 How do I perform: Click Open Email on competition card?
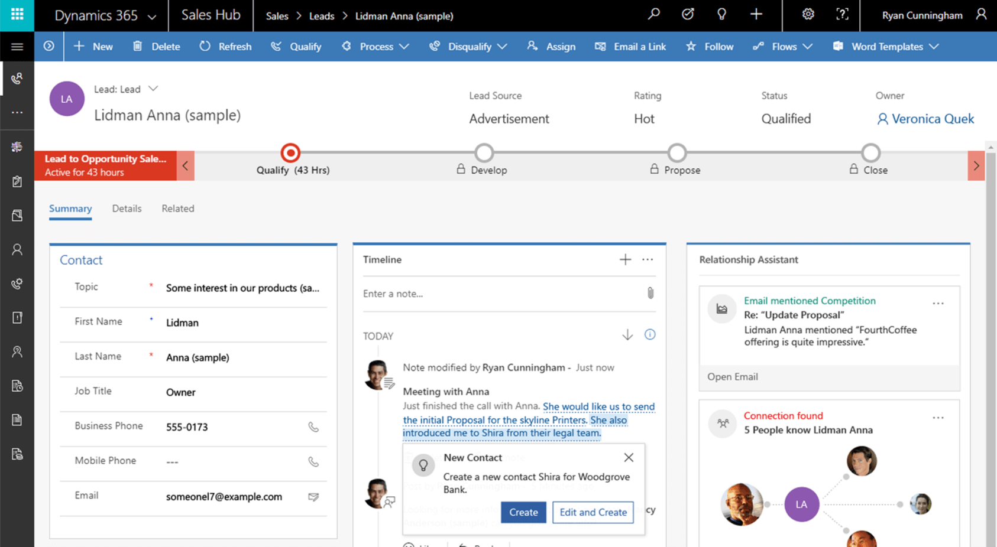(x=733, y=377)
